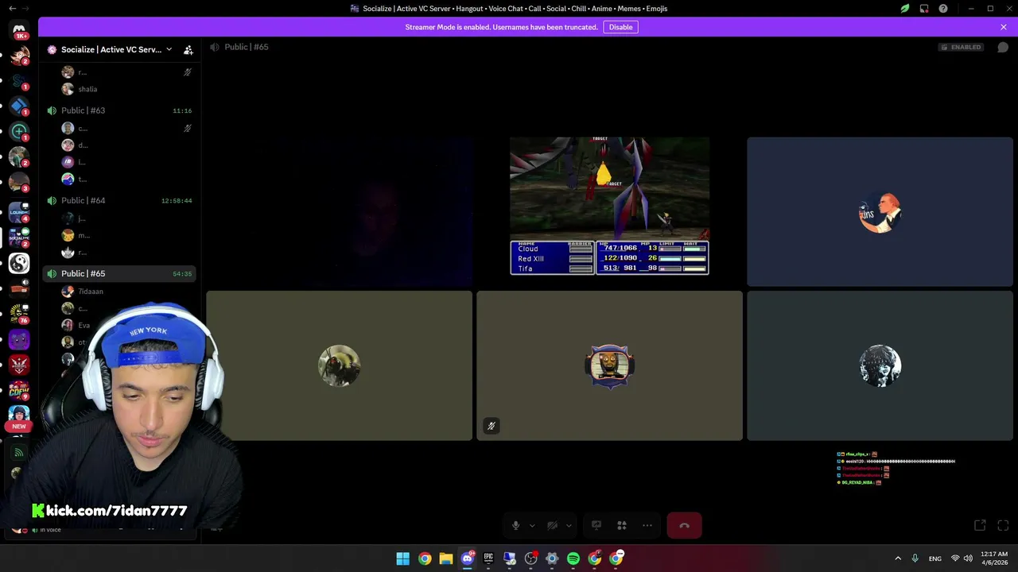Click the ENABLED clips badge
1018x572 pixels.
[x=961, y=47]
